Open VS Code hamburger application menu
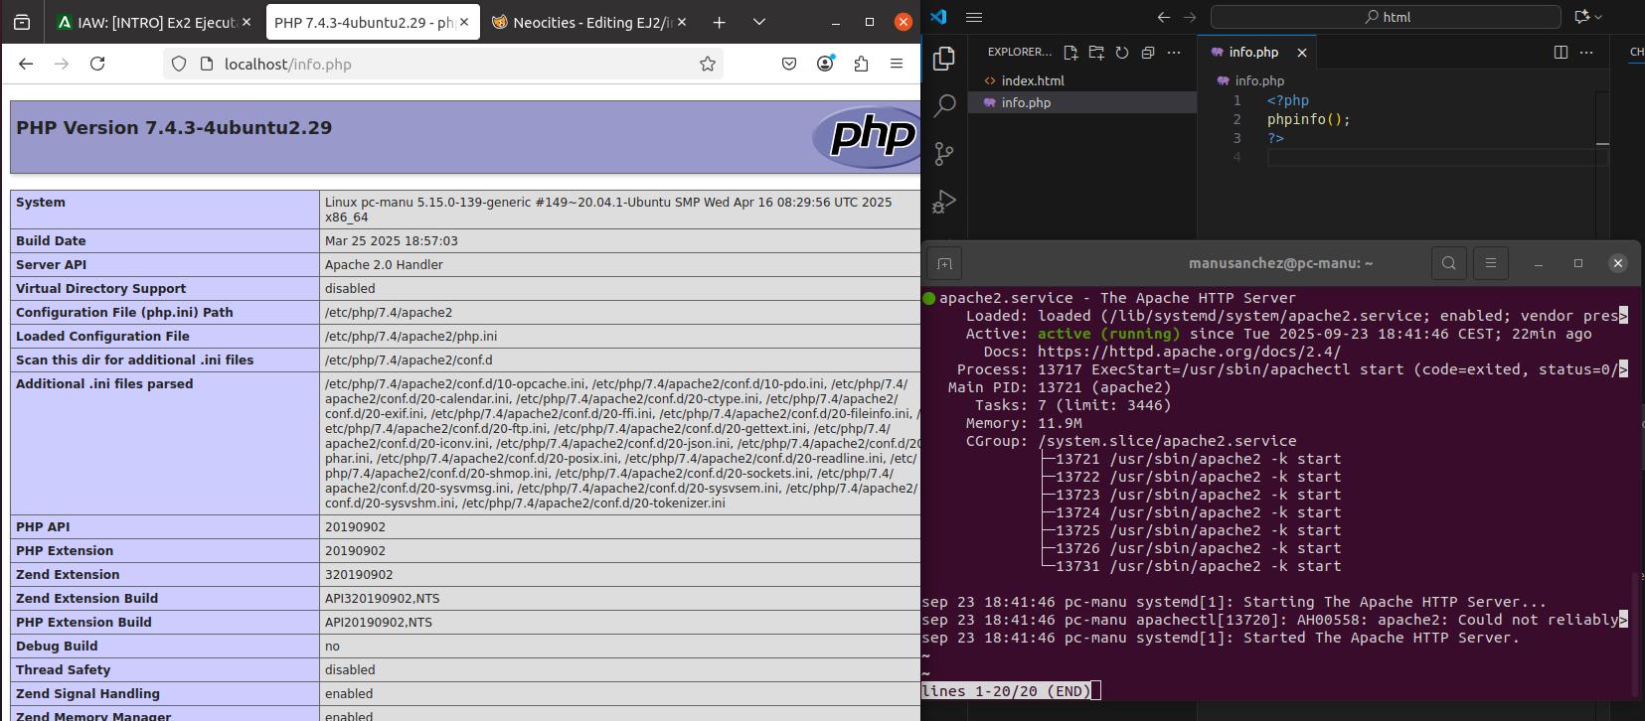The width and height of the screenshot is (1645, 721). pos(974,17)
